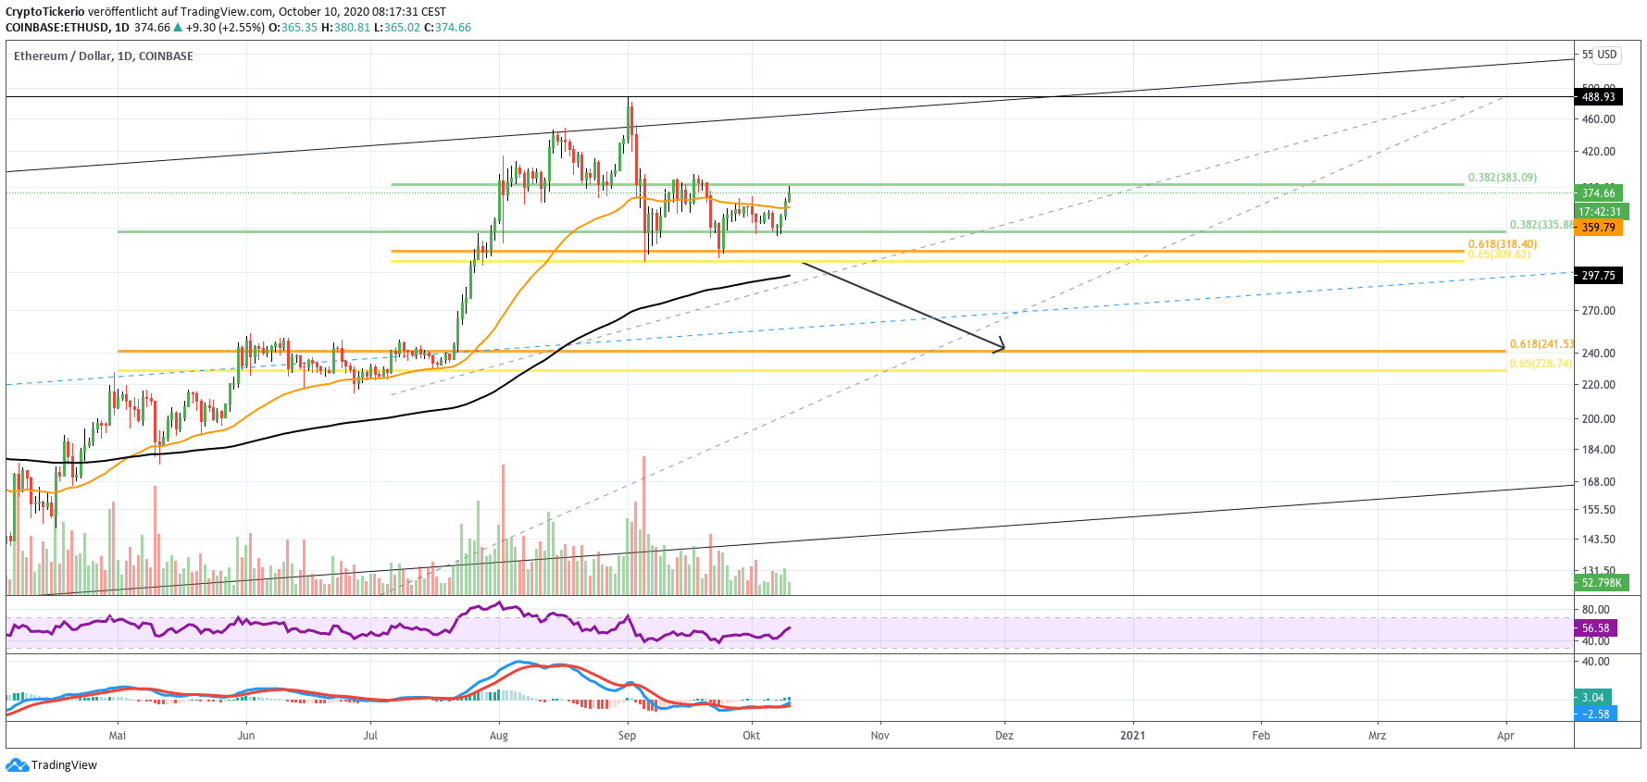Viewport: 1647px width, 782px height.
Task: Click the 2021 marker on time axis
Action: [x=1132, y=736]
